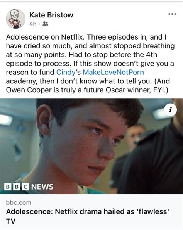Click the word 'TV' ending the headline

11,221
